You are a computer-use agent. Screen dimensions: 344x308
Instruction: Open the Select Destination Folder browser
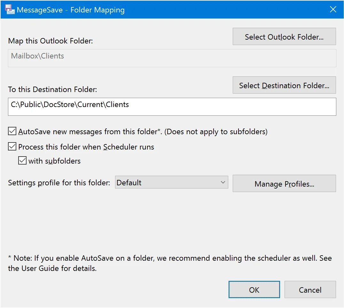click(x=284, y=85)
